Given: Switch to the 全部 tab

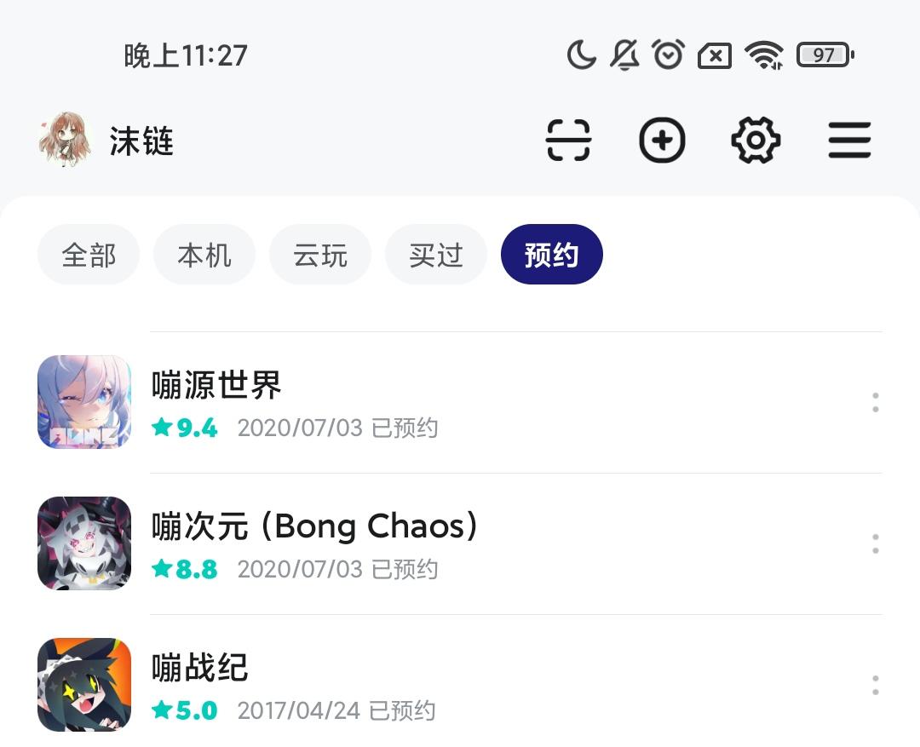Looking at the screenshot, I should click(x=89, y=255).
